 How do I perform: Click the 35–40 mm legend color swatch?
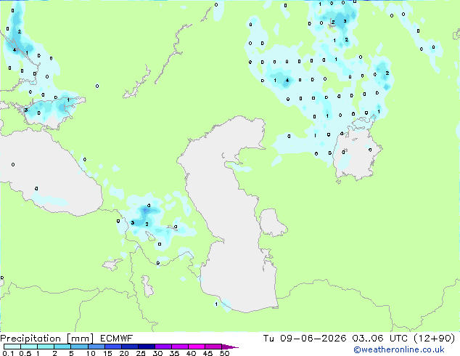179,347
